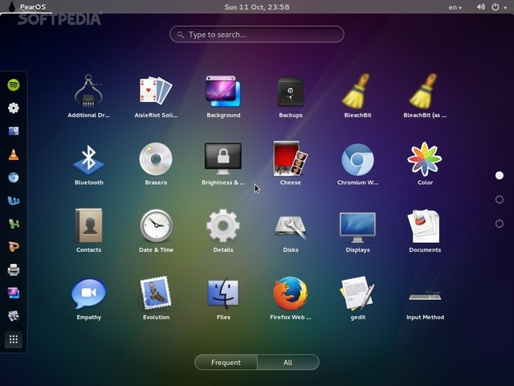Toggle the Show Applications grid button
The width and height of the screenshot is (514, 386).
[x=14, y=339]
